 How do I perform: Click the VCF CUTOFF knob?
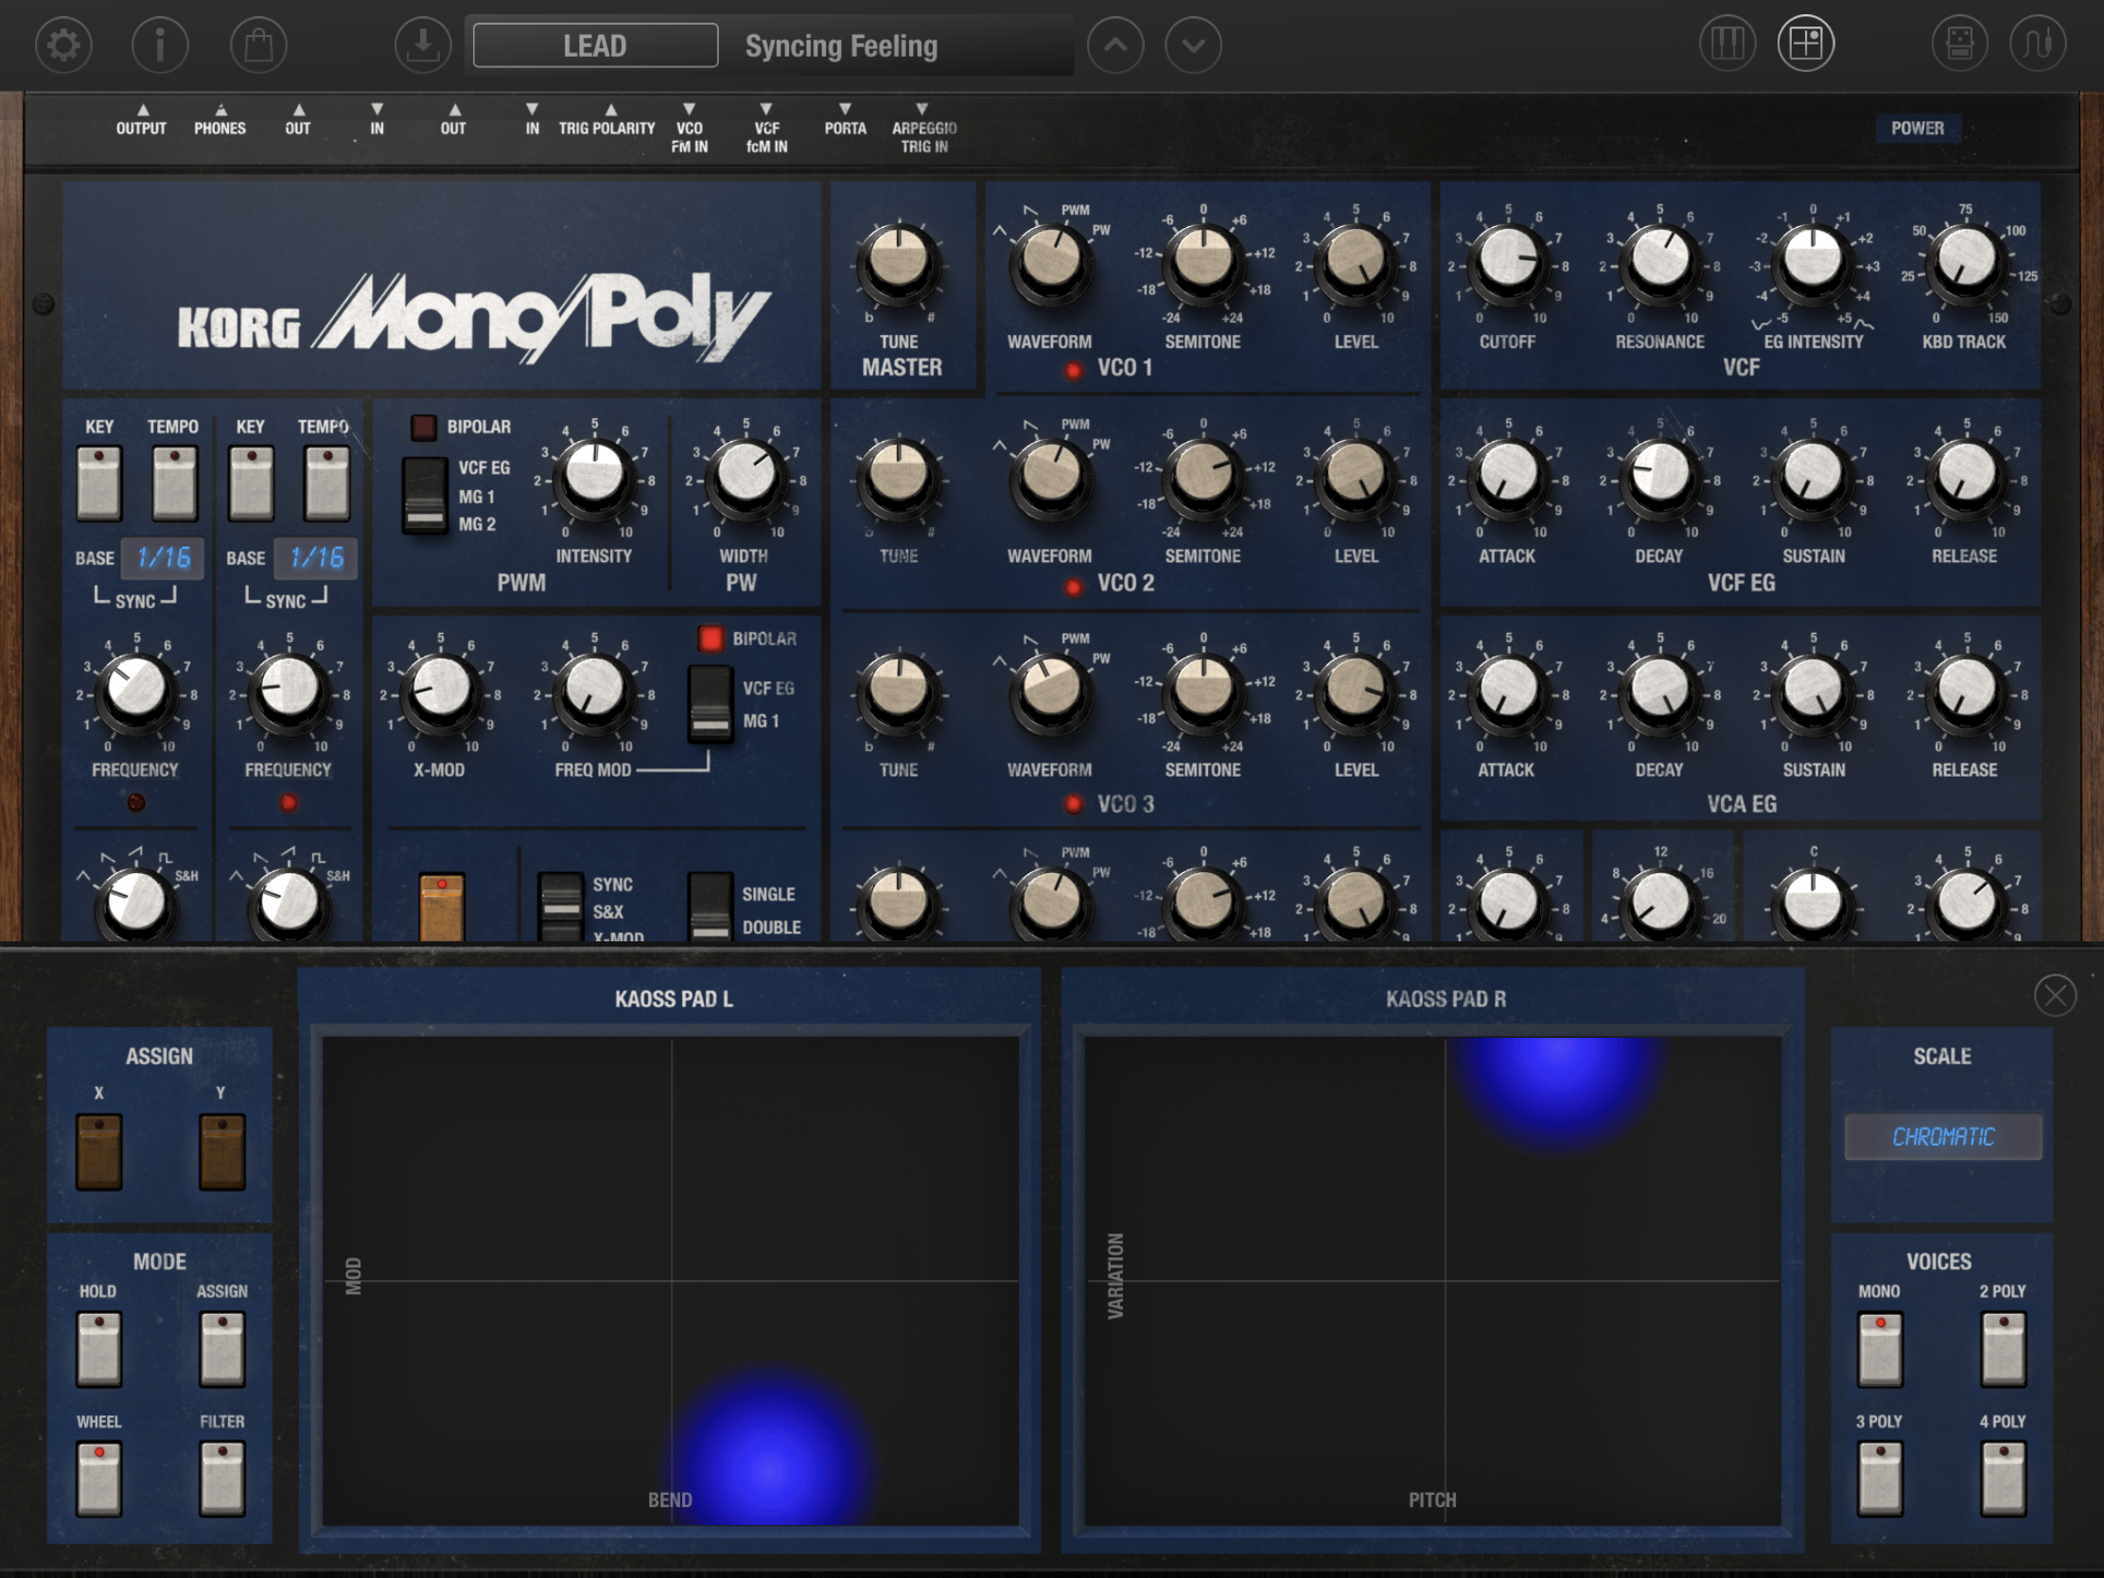click(1508, 259)
